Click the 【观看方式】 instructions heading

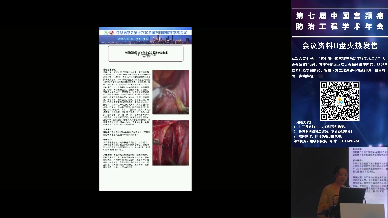(303, 122)
